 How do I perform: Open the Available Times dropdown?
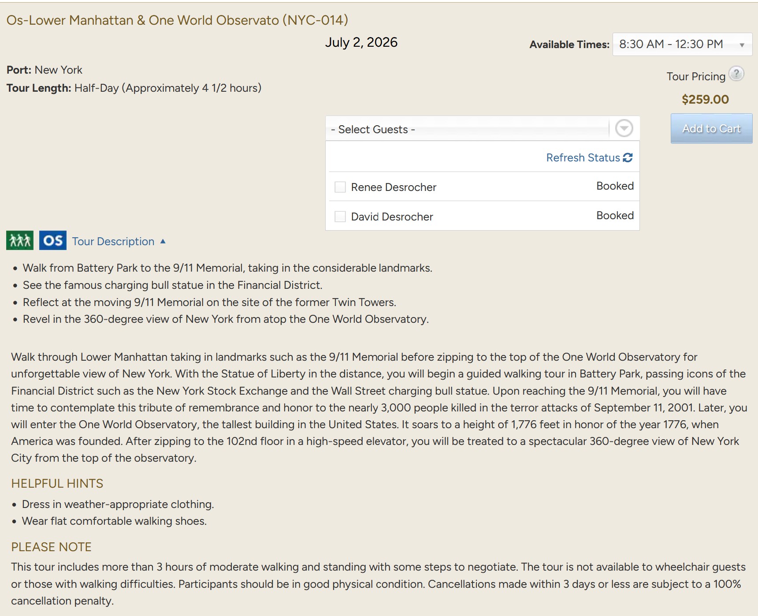pos(682,45)
